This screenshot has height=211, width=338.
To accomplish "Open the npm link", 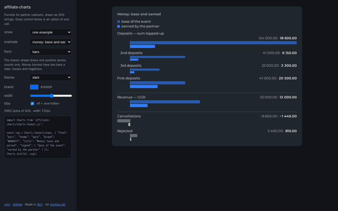I will pyautogui.click(x=7, y=204).
